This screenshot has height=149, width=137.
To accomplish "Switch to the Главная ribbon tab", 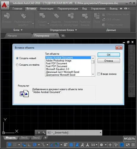I will click(x=17, y=9).
